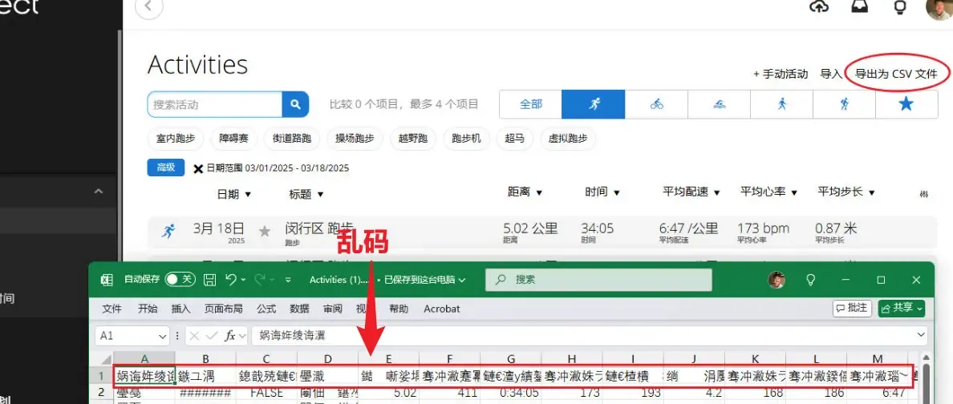Toggle the 室内跑步 filter chip

[x=176, y=139]
